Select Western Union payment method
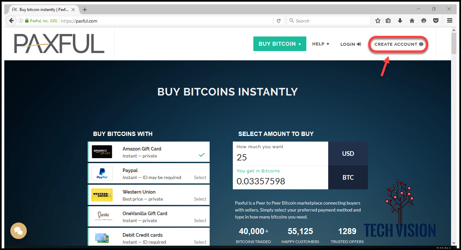The image size is (461, 250). (x=149, y=195)
